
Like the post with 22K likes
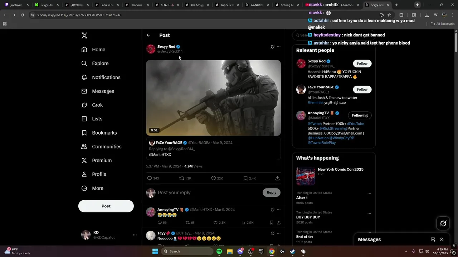pyautogui.click(x=214, y=178)
